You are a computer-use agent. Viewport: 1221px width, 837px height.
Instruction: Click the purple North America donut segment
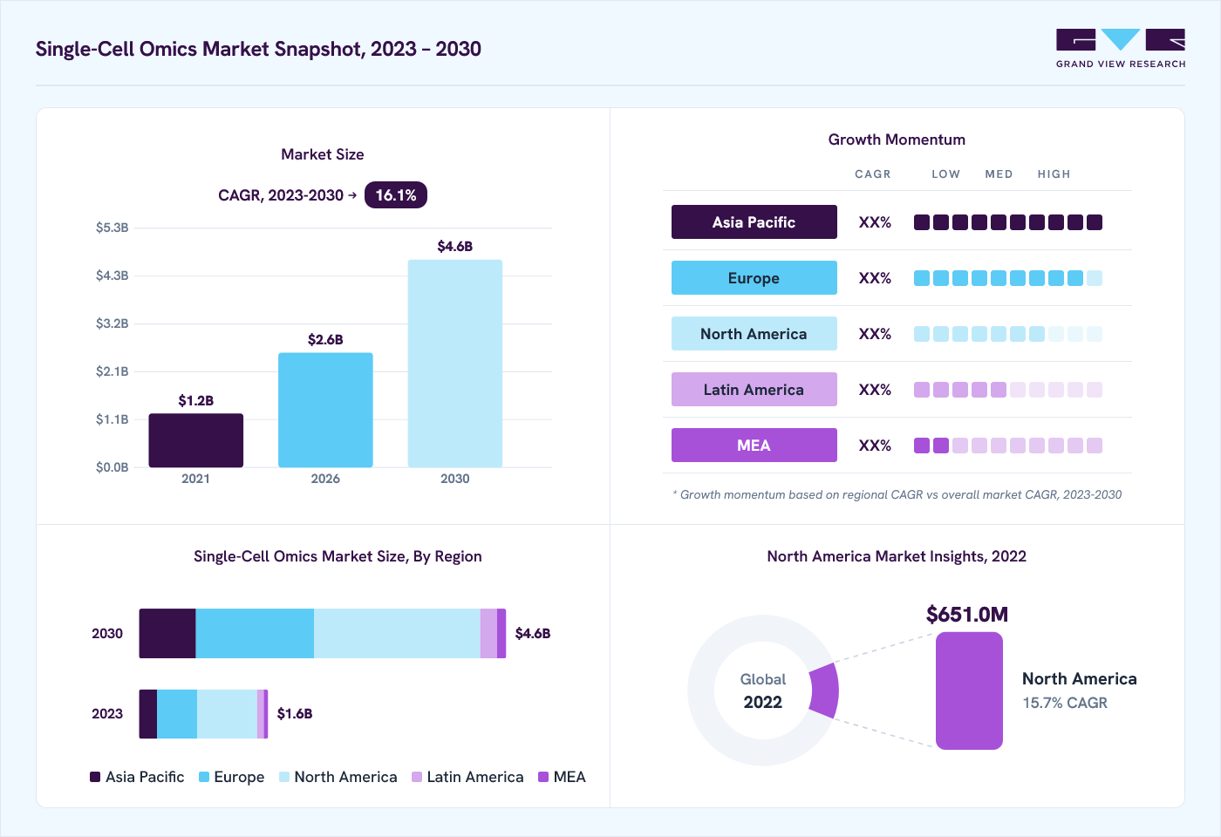[x=825, y=691]
